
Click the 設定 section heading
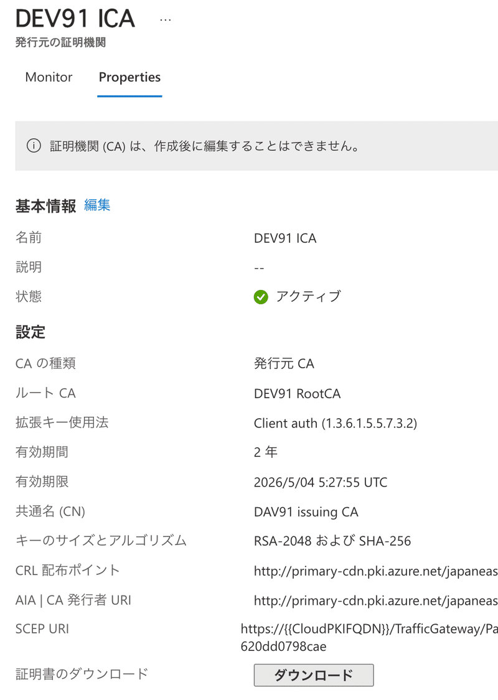(x=31, y=332)
